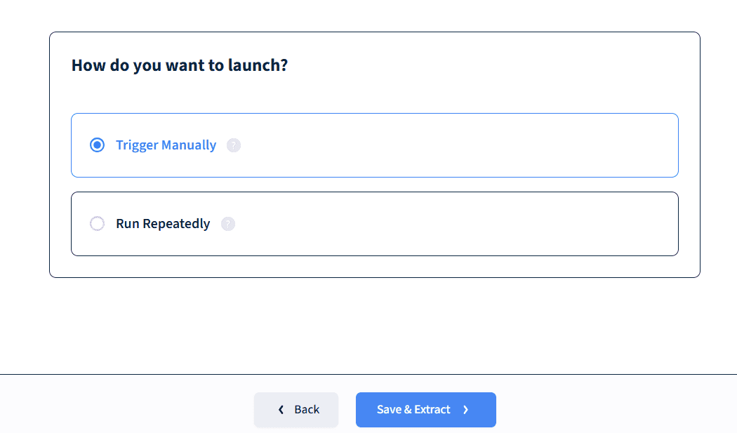Click right chevron on Save & Extract
This screenshot has width=737, height=433.
(x=466, y=410)
